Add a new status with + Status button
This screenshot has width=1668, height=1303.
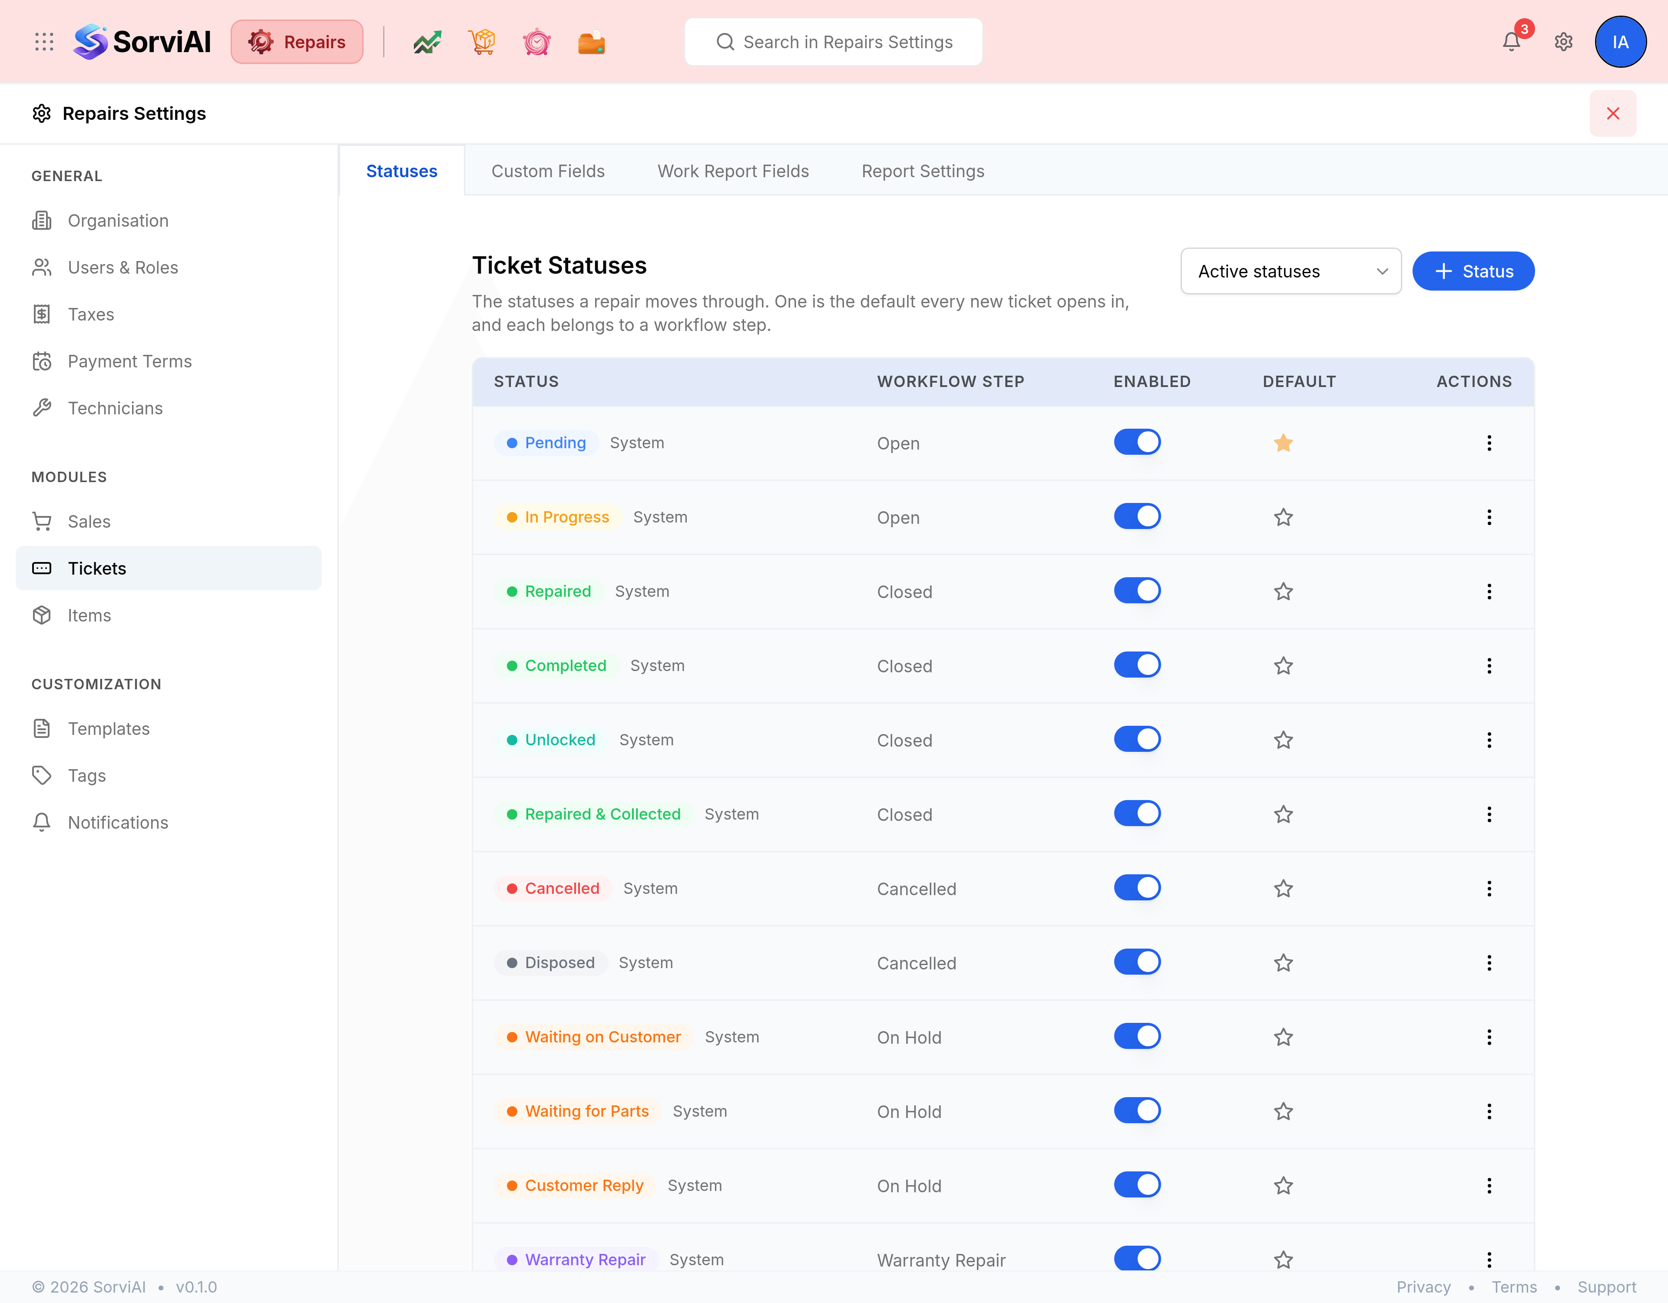pos(1473,271)
